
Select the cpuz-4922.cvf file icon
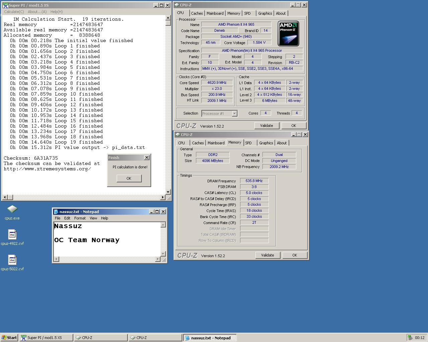pyautogui.click(x=12, y=237)
